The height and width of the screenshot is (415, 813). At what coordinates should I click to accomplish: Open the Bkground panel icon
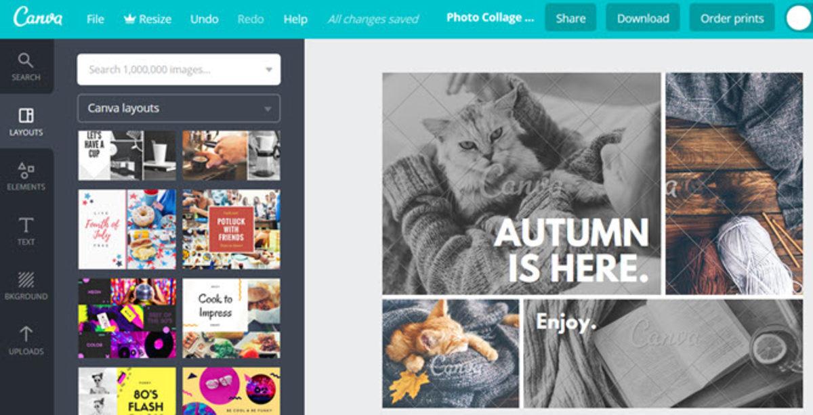coord(26,286)
